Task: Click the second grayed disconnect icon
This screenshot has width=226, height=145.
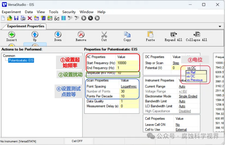Action: click(77, 18)
